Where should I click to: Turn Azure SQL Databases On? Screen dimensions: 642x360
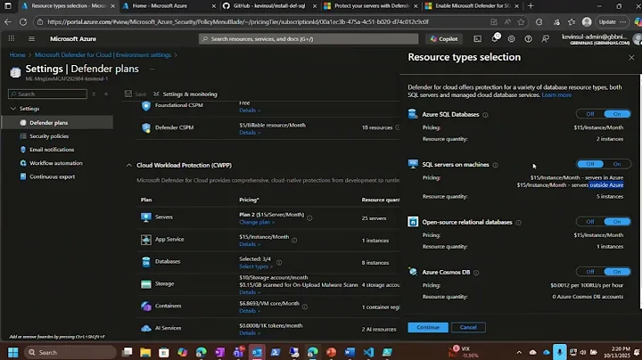point(617,114)
